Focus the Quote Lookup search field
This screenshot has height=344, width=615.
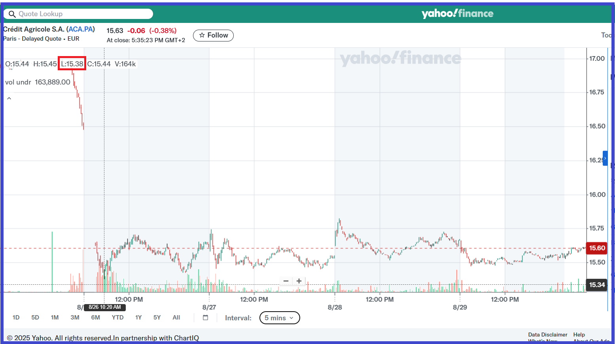83,14
